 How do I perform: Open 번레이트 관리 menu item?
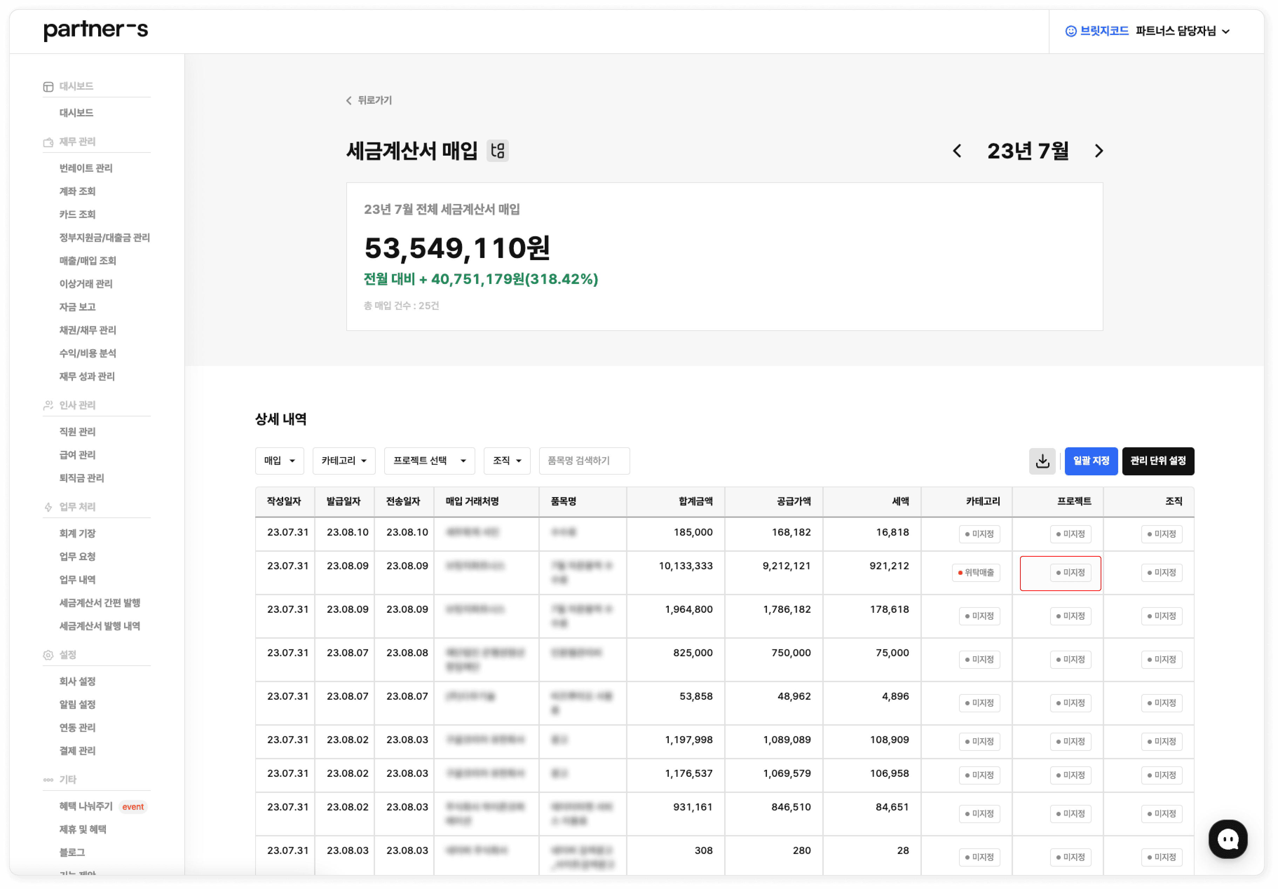(86, 169)
